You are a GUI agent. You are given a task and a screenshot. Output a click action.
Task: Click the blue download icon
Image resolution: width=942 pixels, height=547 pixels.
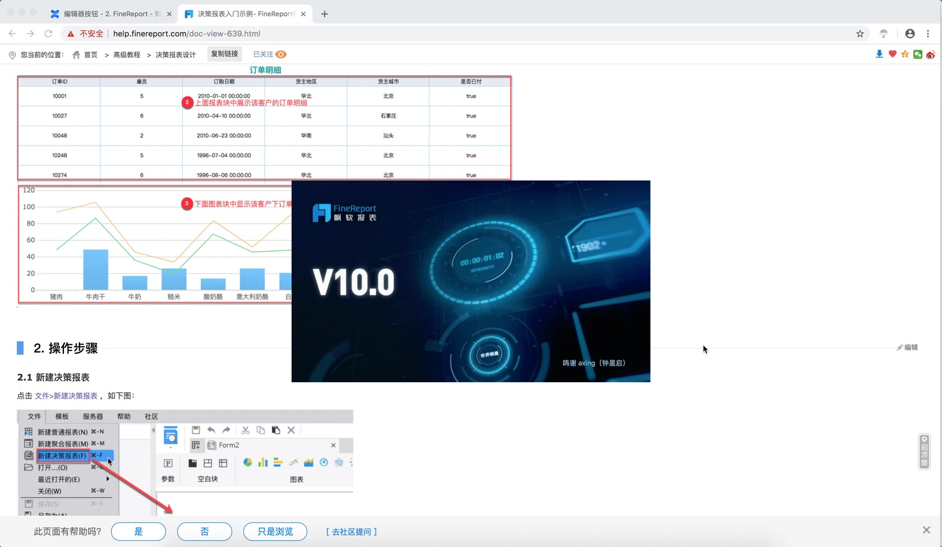point(879,54)
